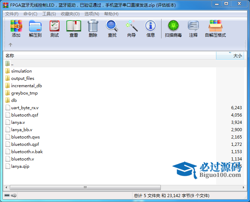Click the file icon beside uart_byte_rx.v
This screenshot has width=250, height=202.
tap(8, 108)
